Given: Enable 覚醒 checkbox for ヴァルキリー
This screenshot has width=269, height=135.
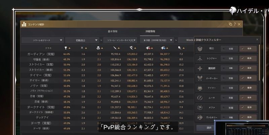Looking at the screenshot, I should (x=223, y=117).
